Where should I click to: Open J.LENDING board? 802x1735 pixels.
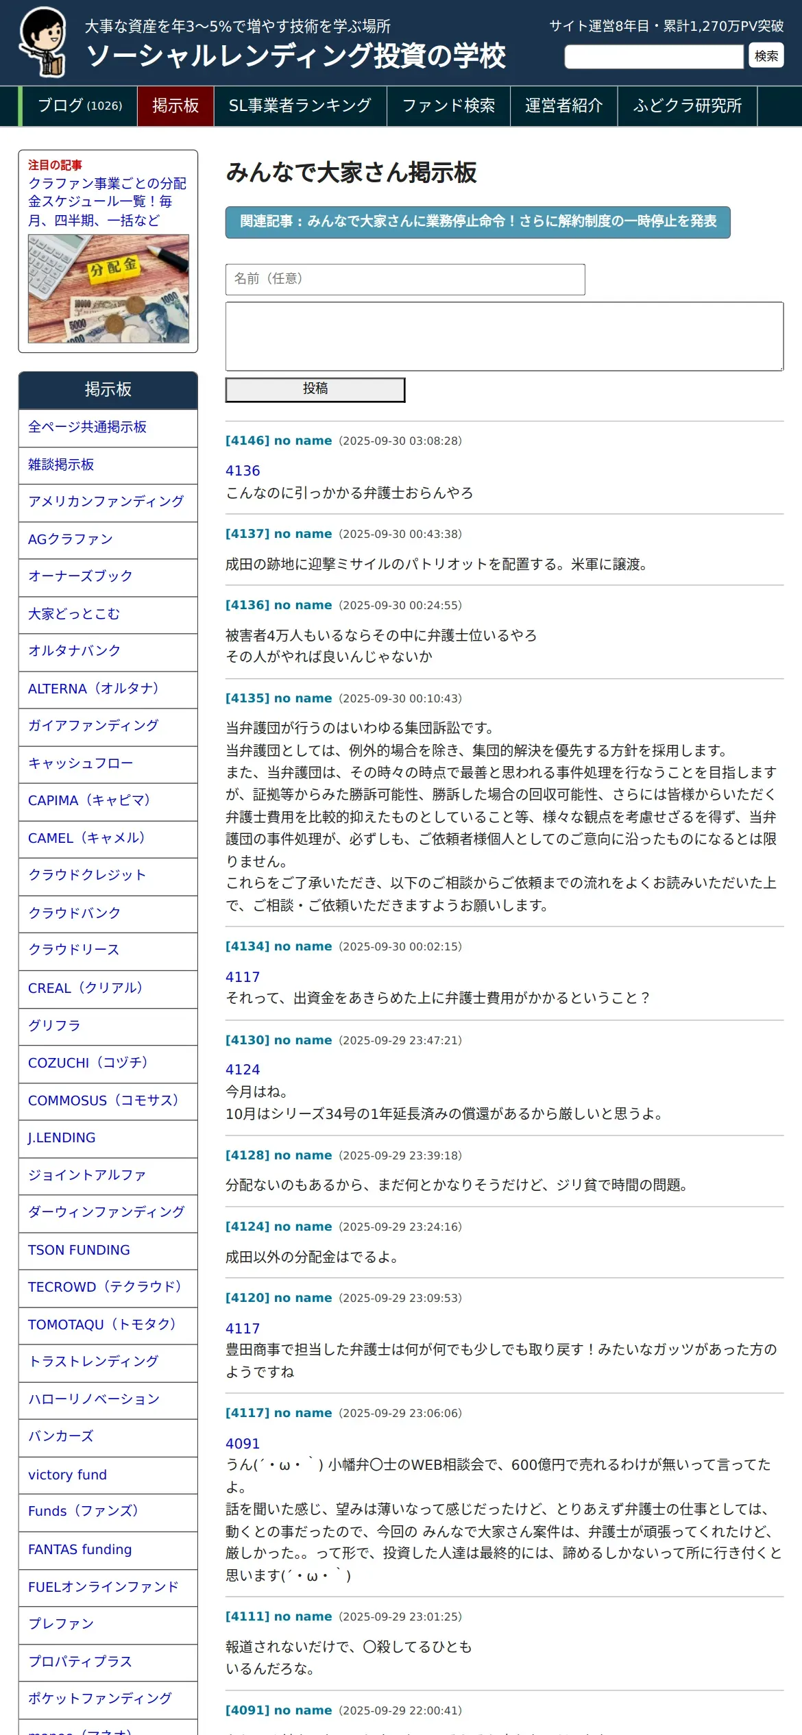(x=108, y=1138)
